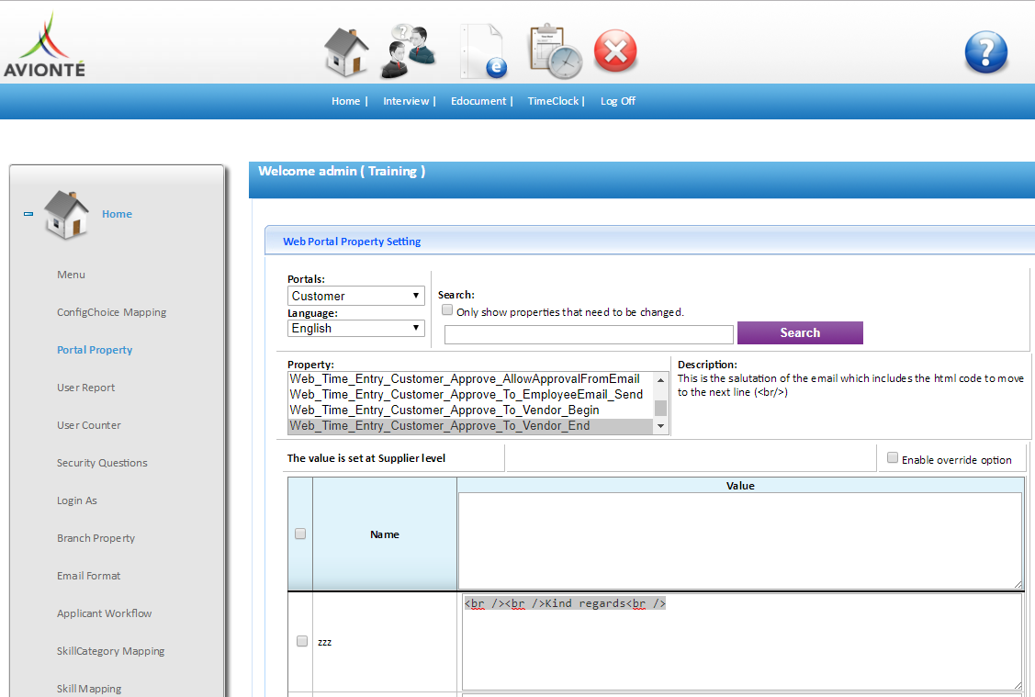Click the Value column header

740,486
